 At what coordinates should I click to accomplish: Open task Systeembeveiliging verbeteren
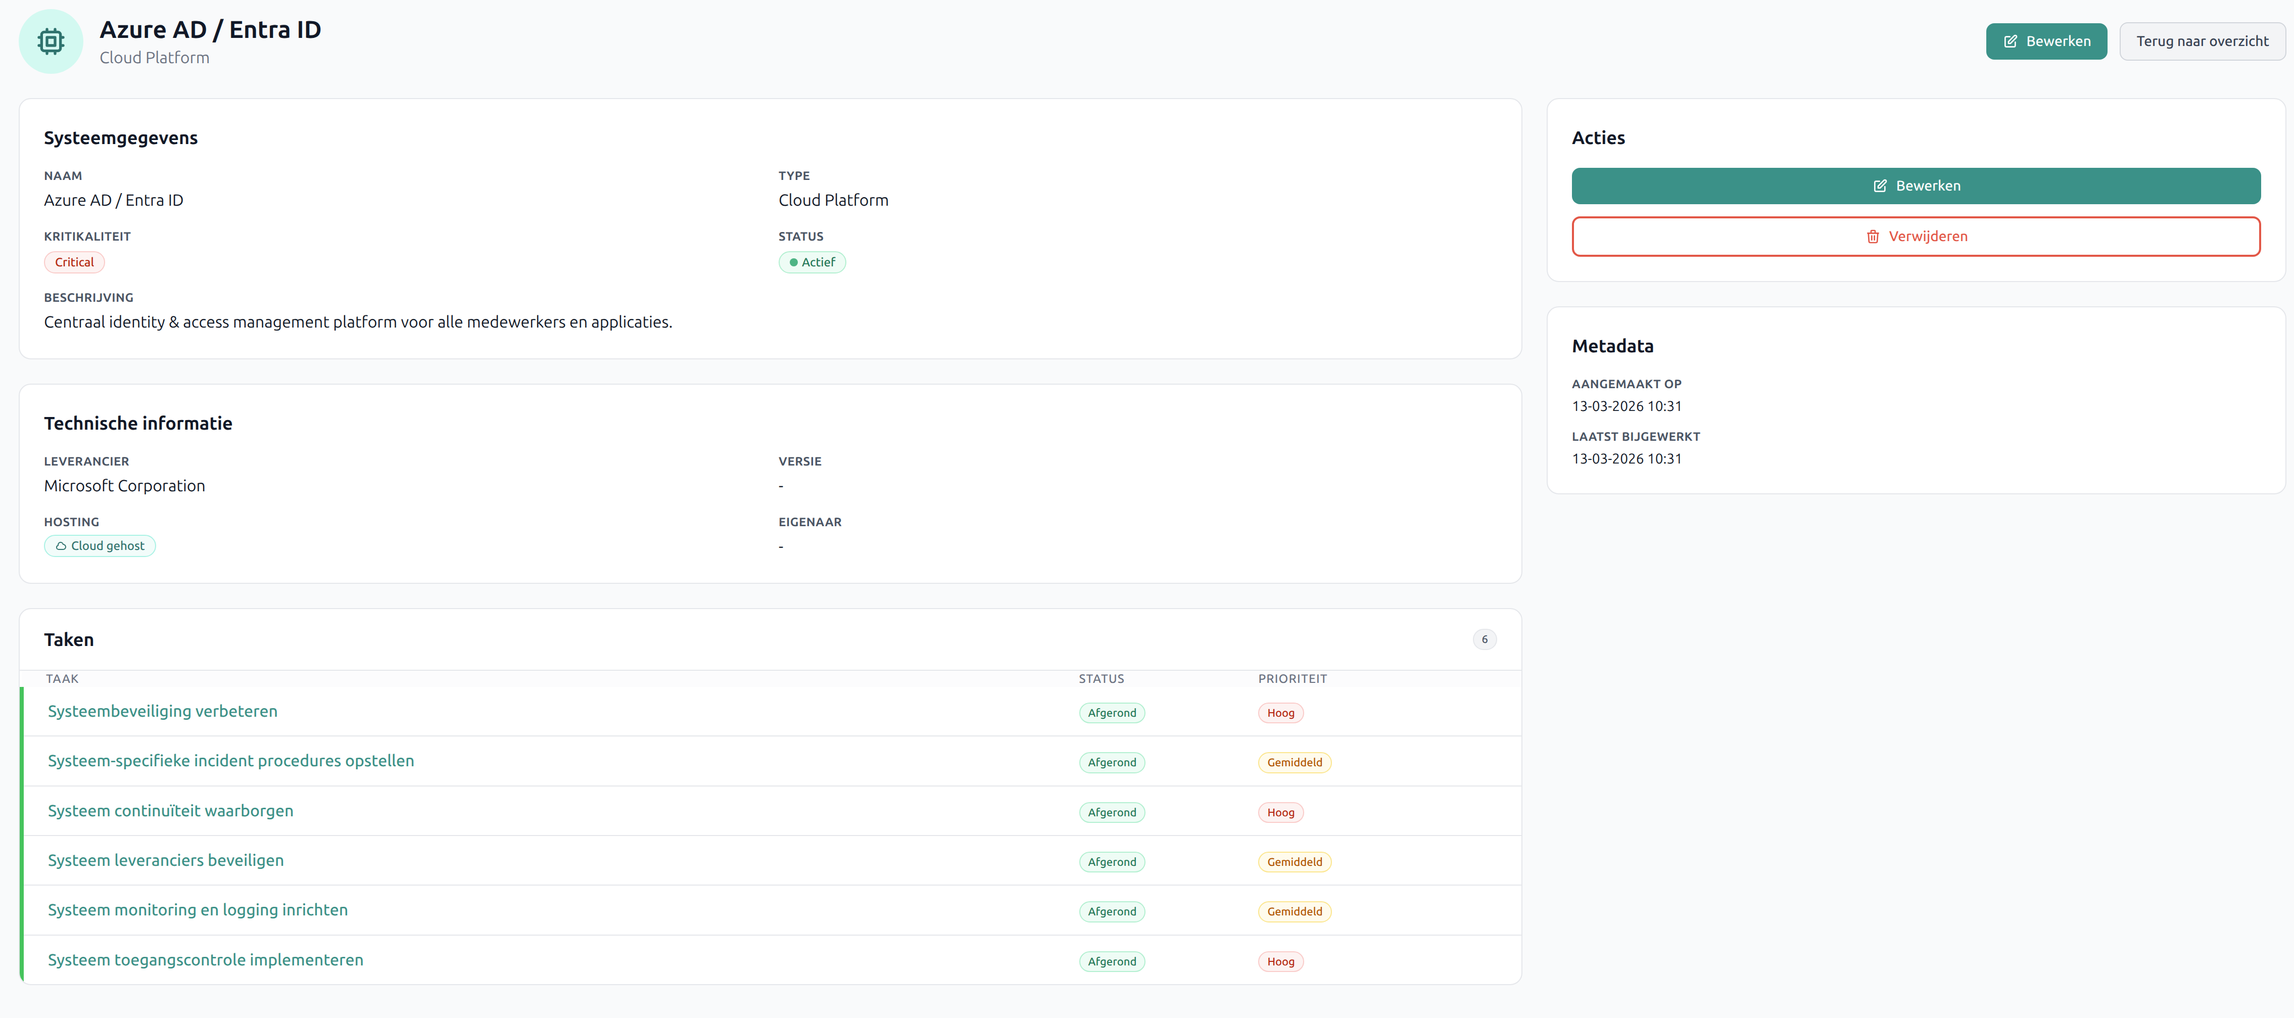tap(162, 711)
